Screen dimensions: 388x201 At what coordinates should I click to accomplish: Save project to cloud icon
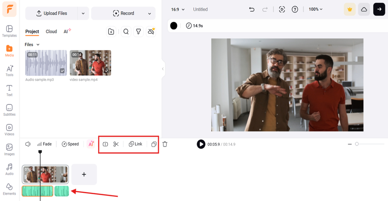click(x=364, y=10)
